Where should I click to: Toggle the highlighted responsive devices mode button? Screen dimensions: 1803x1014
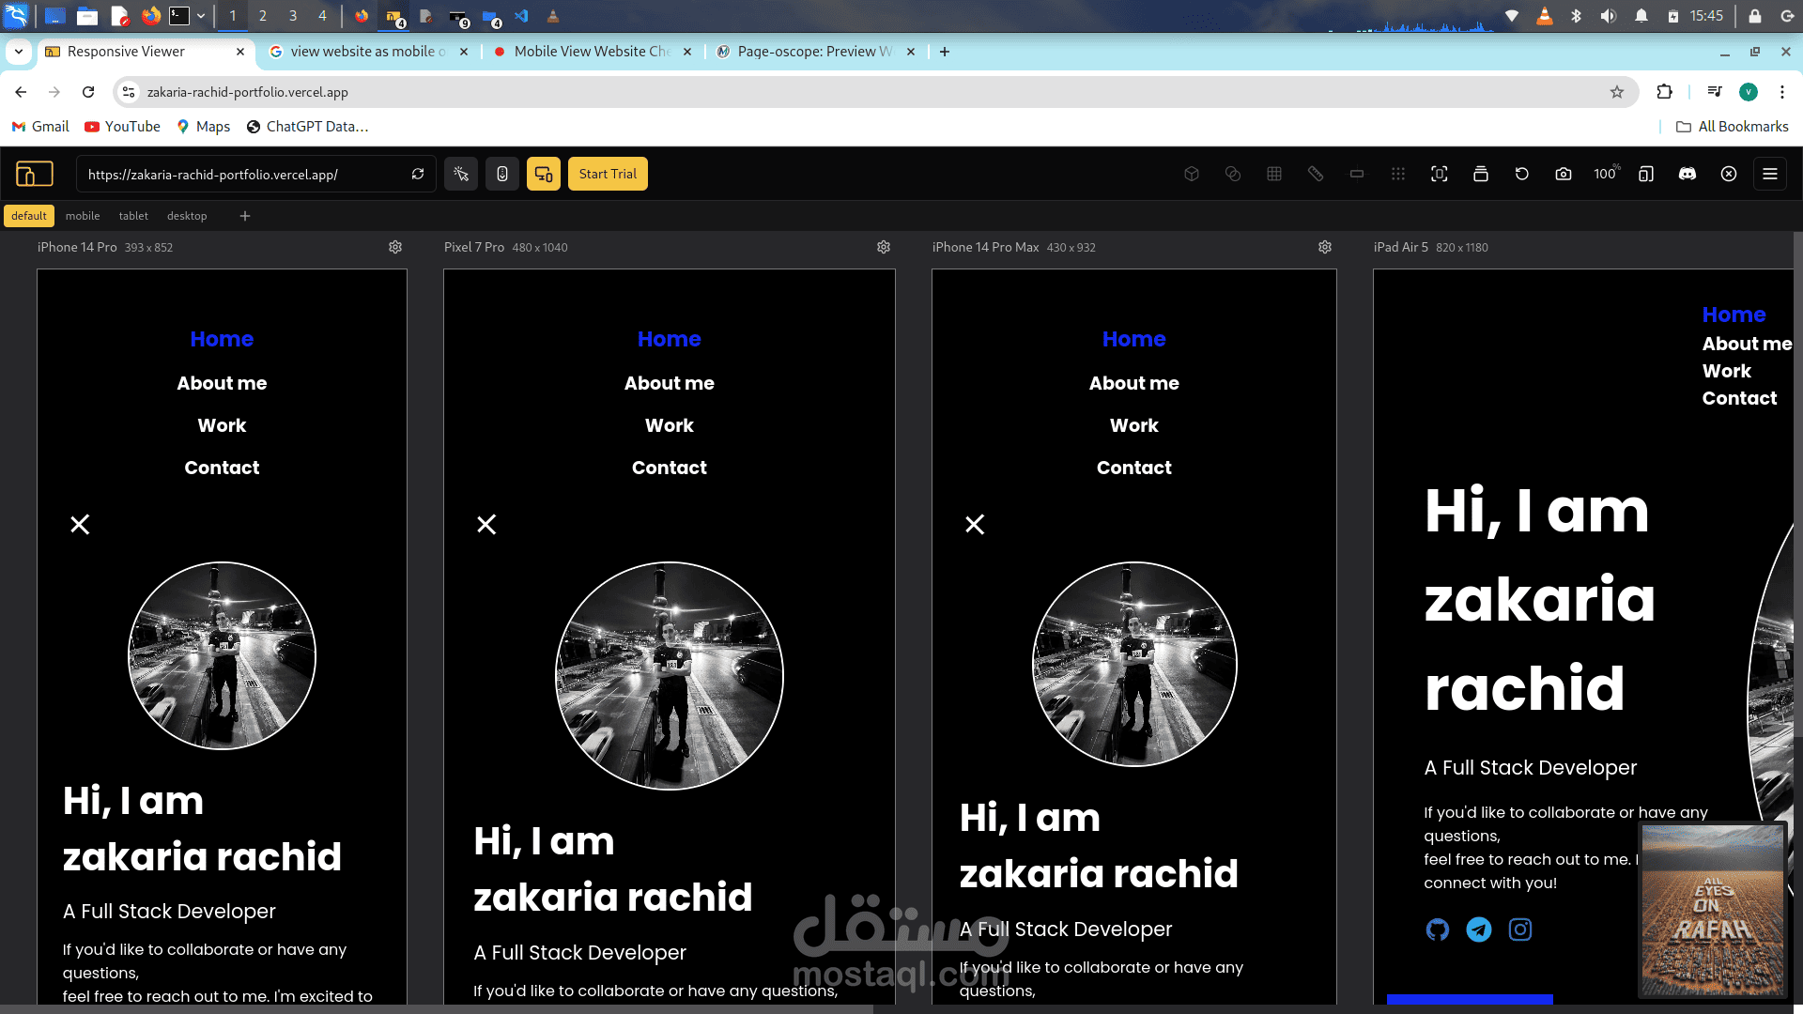click(x=544, y=174)
